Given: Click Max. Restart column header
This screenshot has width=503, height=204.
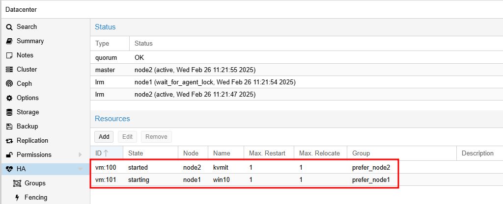Looking at the screenshot, I should [269, 153].
